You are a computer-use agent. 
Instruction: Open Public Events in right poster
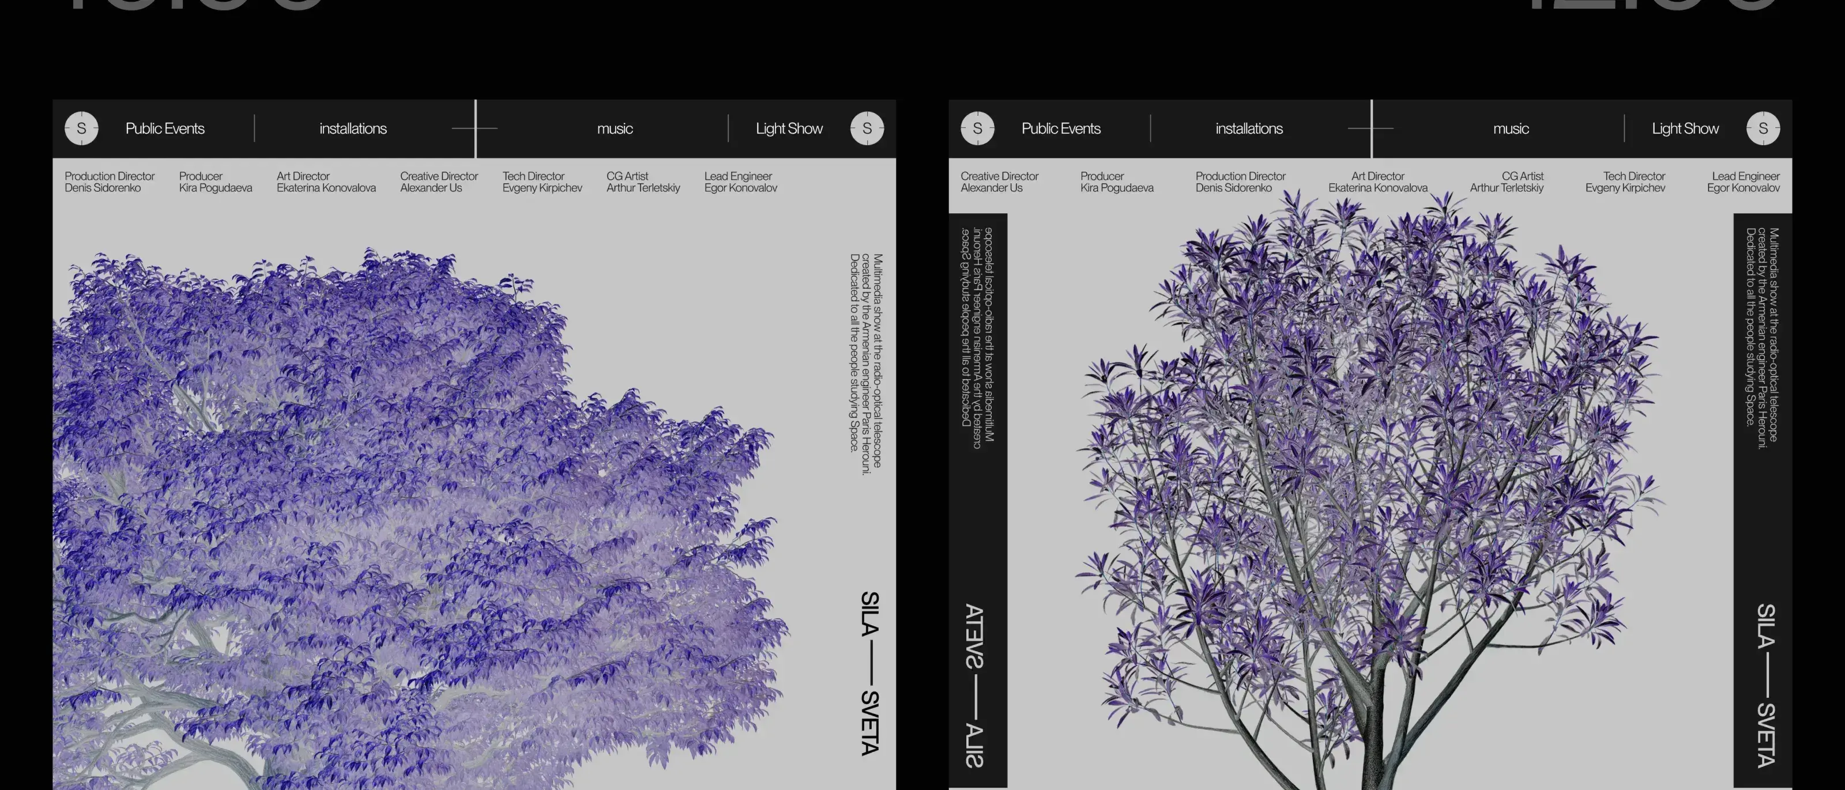tap(1061, 129)
